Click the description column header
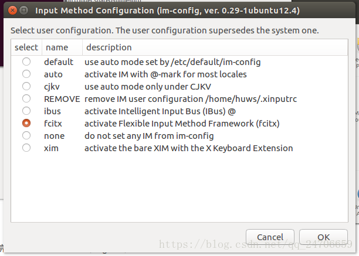359x256 pixels. 215,47
